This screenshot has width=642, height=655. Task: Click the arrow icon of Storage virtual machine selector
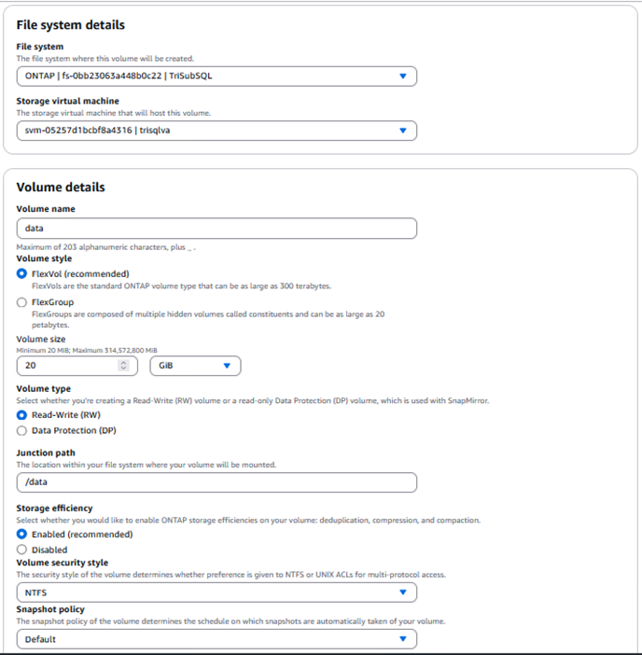(403, 131)
